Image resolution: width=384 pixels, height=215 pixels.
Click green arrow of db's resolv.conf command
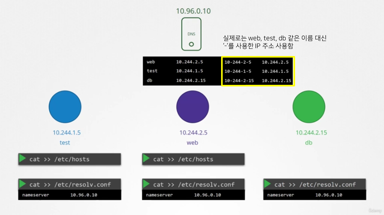pyautogui.click(x=267, y=184)
